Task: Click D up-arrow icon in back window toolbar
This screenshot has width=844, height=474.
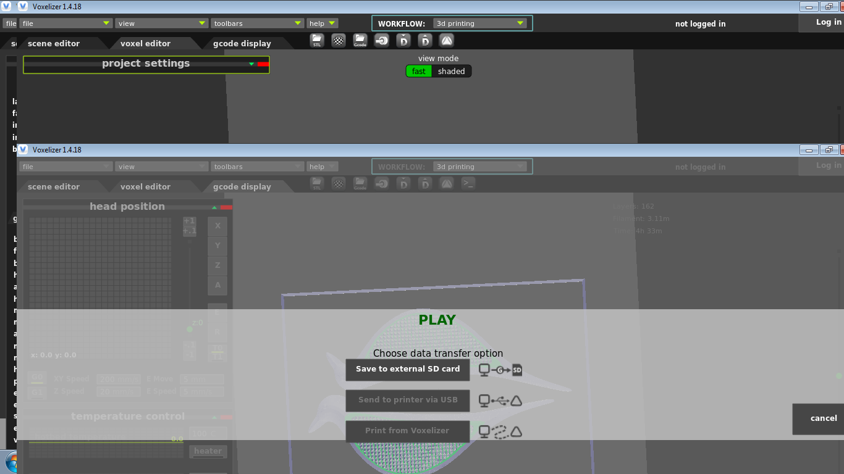Action: click(x=425, y=41)
